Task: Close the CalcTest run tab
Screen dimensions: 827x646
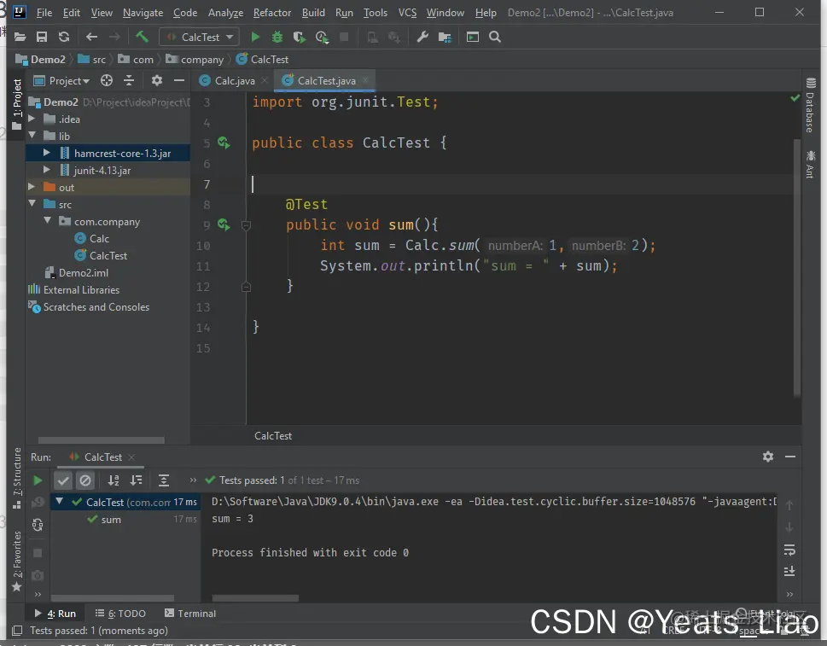Action: pos(131,457)
